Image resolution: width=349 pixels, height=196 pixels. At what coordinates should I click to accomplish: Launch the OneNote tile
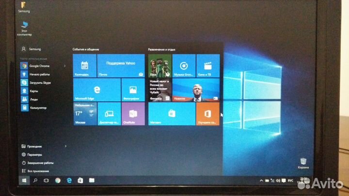pyautogui.click(x=133, y=114)
